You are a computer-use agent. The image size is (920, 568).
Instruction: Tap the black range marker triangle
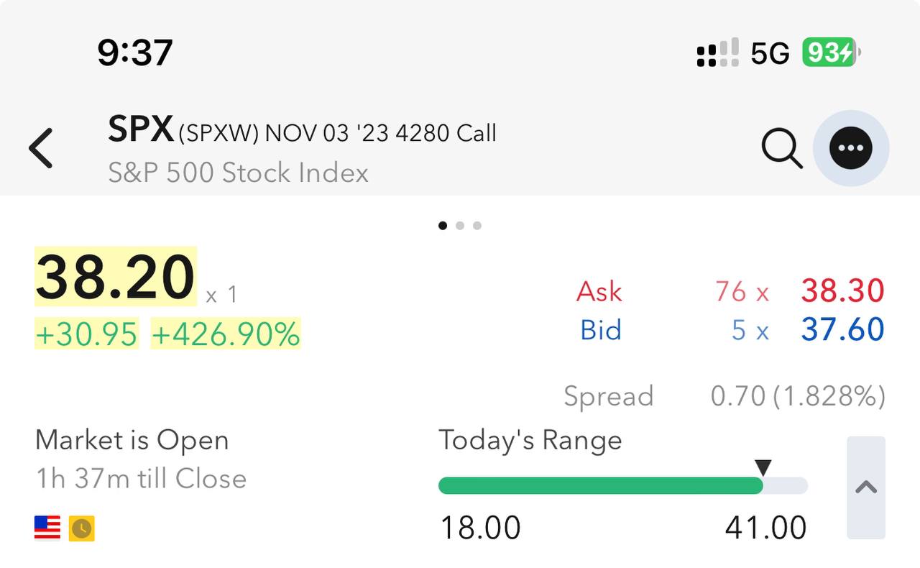(763, 467)
